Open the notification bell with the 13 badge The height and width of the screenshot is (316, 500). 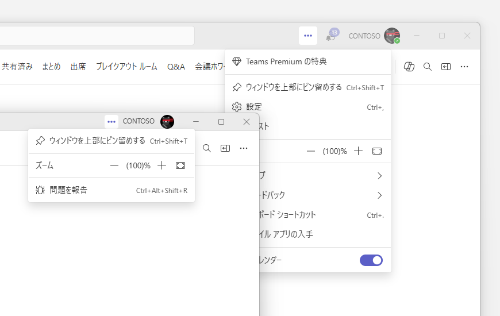pyautogui.click(x=331, y=36)
